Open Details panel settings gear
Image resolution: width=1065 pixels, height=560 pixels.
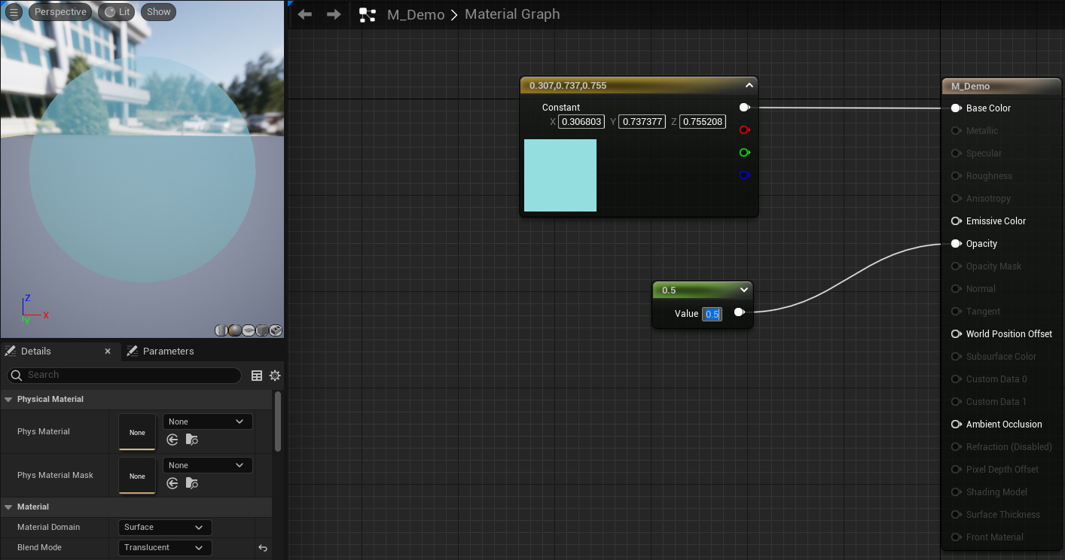click(275, 375)
